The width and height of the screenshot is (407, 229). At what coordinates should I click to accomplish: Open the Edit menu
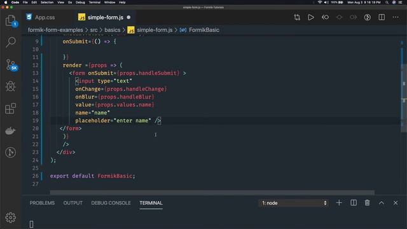click(34, 3)
